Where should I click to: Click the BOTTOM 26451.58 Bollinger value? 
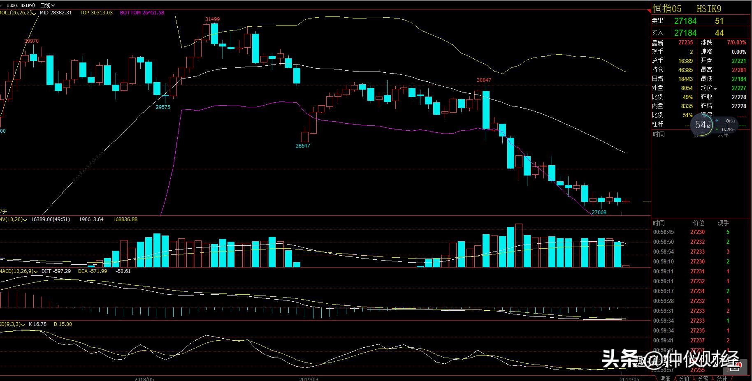[142, 13]
